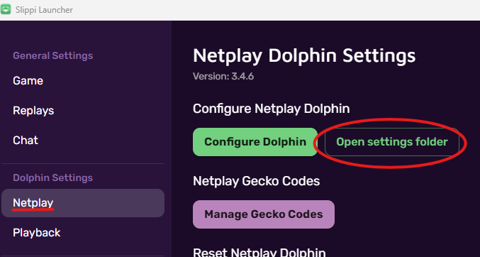The height and width of the screenshot is (257, 480).
Task: Click the red underline beneath Netplay
Action: (33, 209)
